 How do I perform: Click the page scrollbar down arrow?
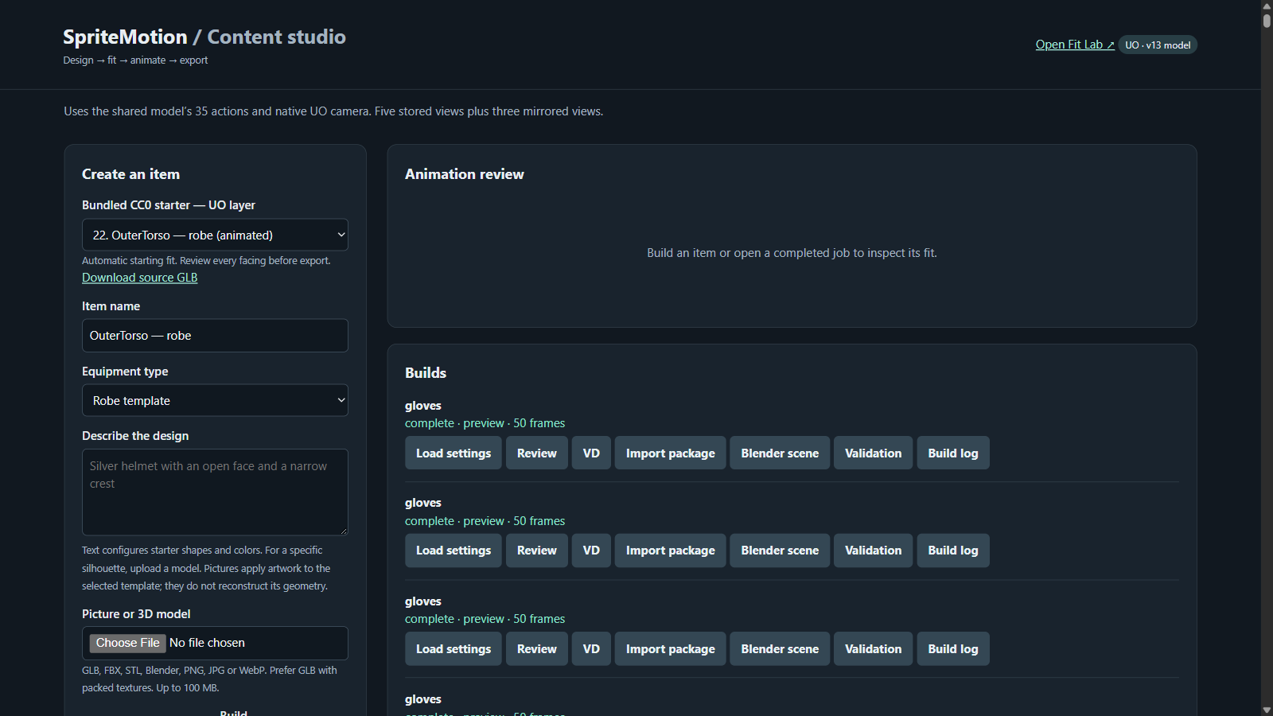(x=1267, y=710)
